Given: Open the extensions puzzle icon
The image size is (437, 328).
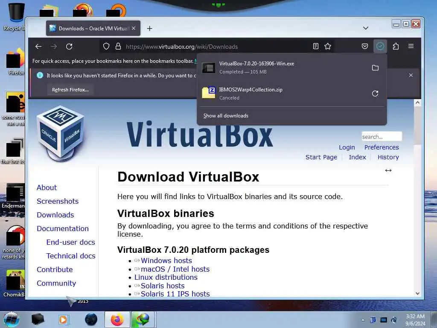Looking at the screenshot, I should click(396, 46).
